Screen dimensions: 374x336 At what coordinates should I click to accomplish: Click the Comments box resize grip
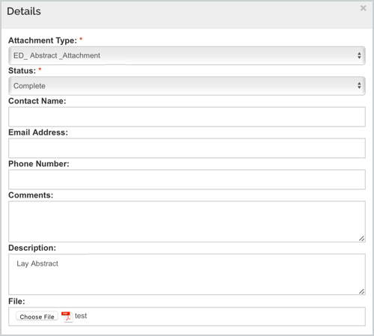[x=362, y=239]
